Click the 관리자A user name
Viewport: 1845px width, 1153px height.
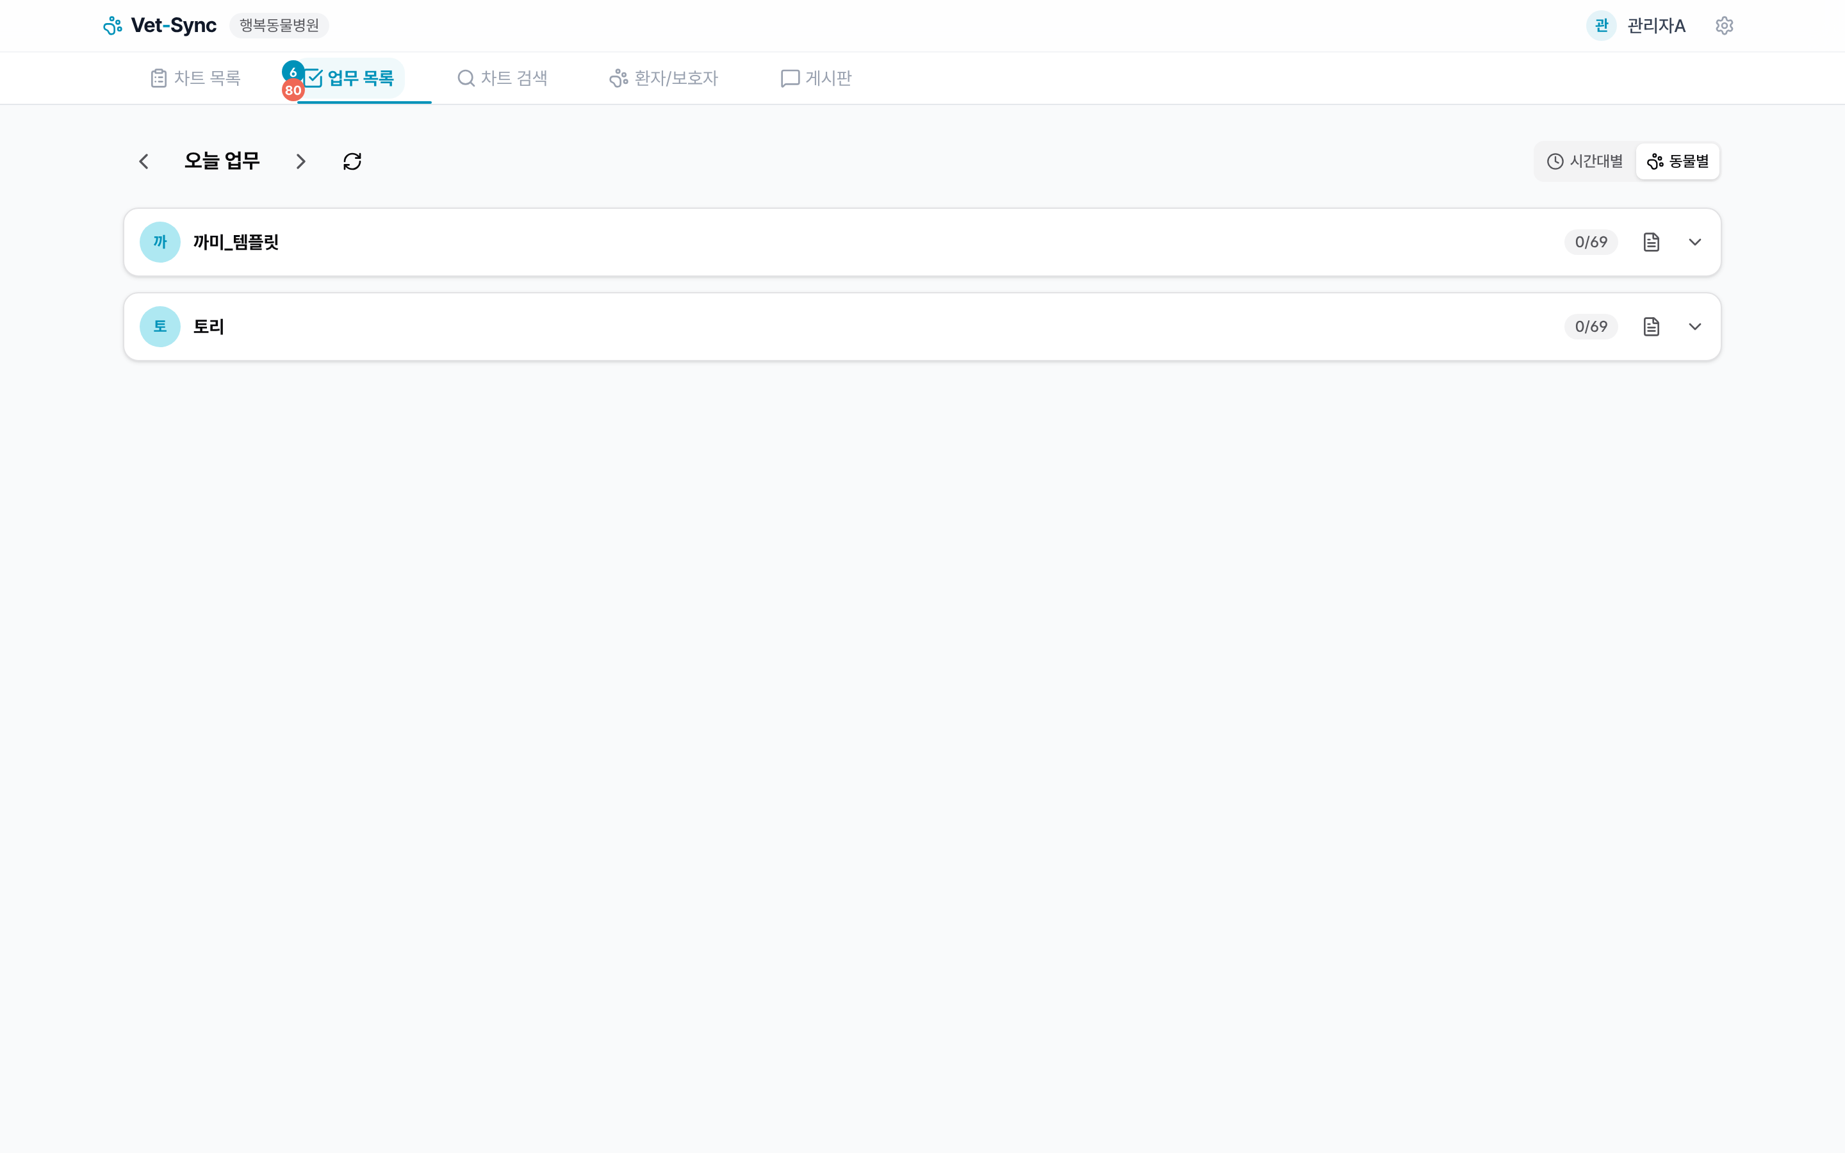point(1656,26)
